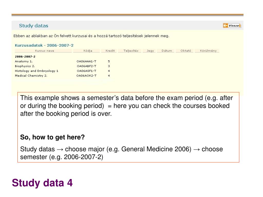The height and width of the screenshot is (197, 263).
Task: Select the Medical Chemistry 2. course
Action: coord(31,76)
